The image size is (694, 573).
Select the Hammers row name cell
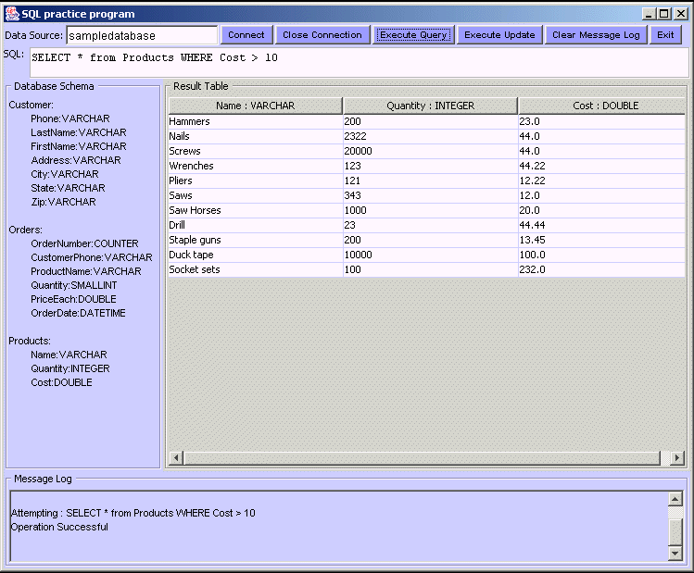pos(256,121)
